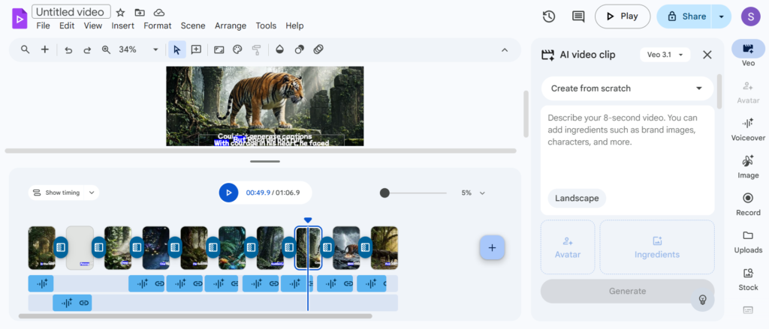769x329 pixels.
Task: Open the File menu
Action: pos(43,26)
